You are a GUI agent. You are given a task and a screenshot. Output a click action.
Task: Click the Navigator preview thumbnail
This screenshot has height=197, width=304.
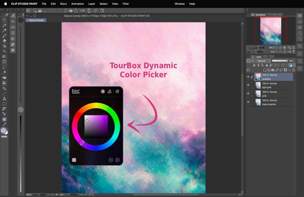point(271,31)
